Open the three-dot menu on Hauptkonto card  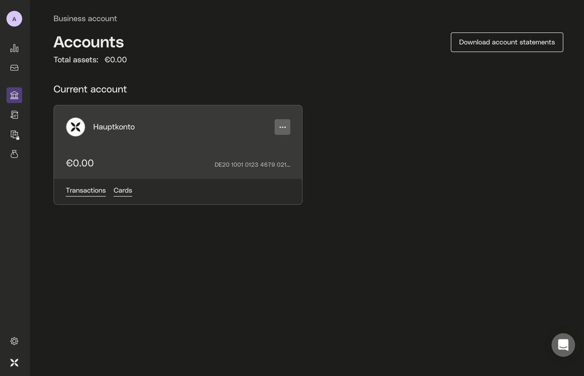click(x=282, y=127)
